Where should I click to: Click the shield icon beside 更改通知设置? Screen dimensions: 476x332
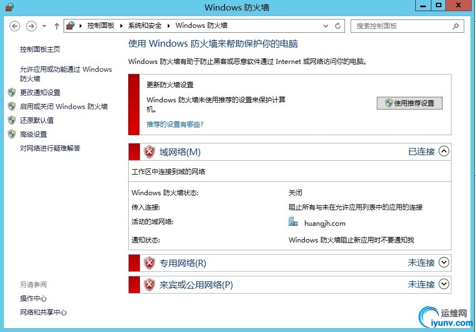(12, 92)
